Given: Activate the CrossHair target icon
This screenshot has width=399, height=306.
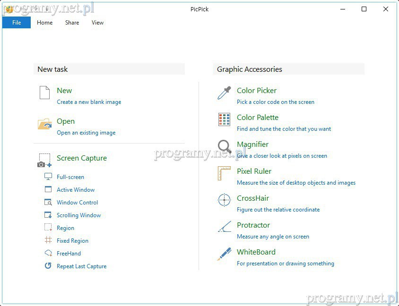Looking at the screenshot, I should (224, 200).
